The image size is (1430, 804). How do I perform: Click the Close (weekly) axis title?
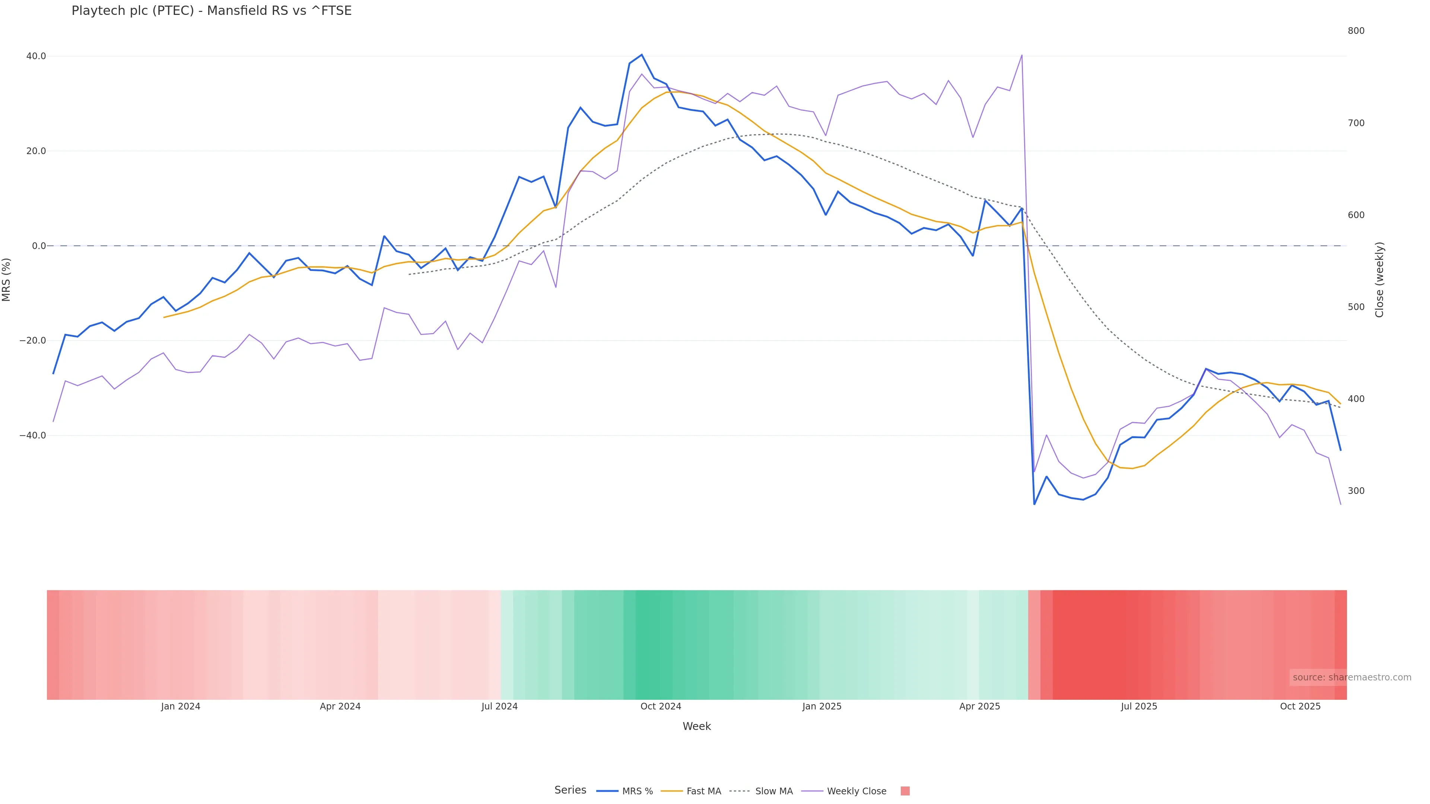[1379, 280]
